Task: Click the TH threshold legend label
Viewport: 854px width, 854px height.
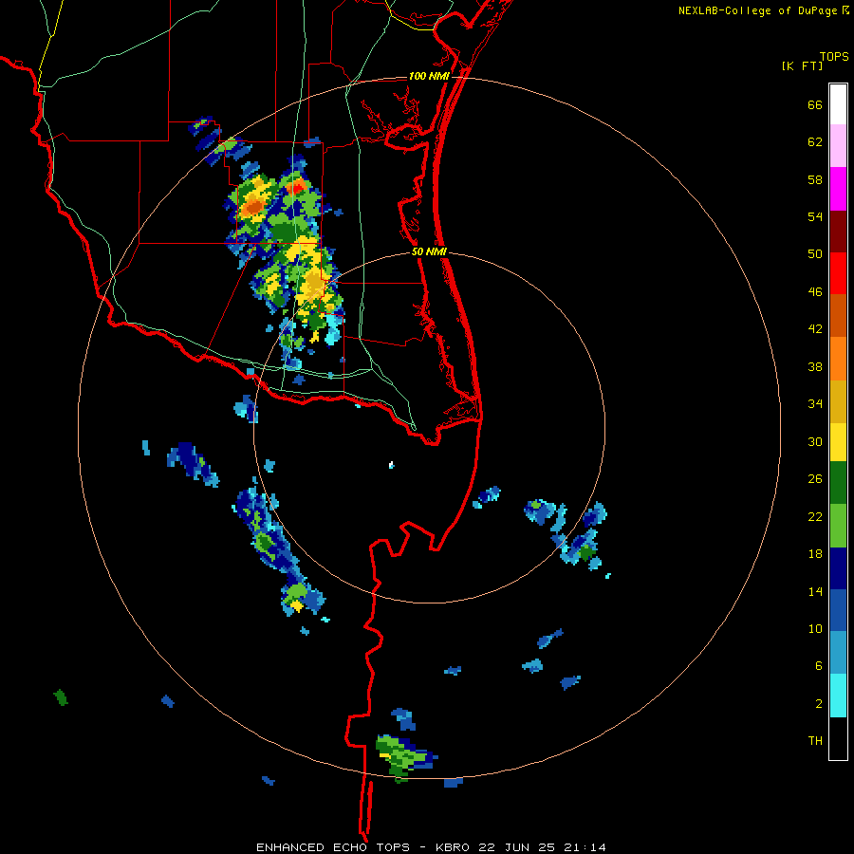Action: pyautogui.click(x=815, y=741)
